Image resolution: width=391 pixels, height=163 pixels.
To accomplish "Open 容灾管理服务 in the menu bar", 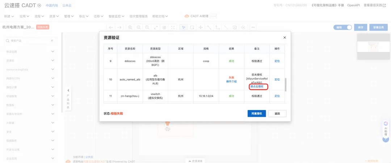I will [139, 16].
